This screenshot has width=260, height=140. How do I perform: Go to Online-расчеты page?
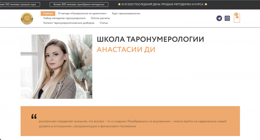point(100,18)
